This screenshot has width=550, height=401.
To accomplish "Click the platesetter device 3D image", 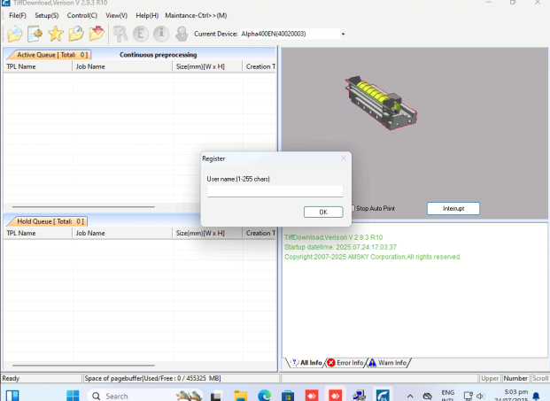I will point(382,103).
